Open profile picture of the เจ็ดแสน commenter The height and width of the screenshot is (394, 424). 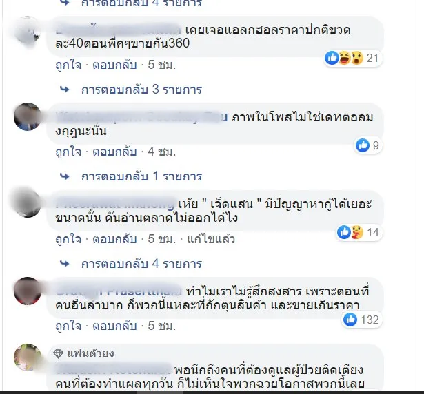point(28,203)
